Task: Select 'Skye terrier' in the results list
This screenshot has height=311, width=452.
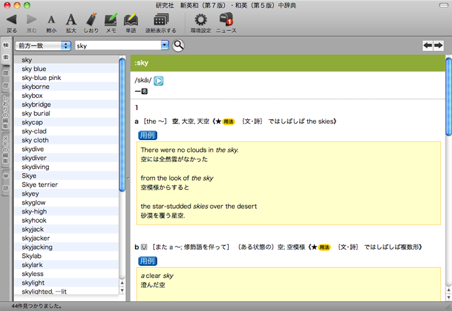Action: coord(39,185)
